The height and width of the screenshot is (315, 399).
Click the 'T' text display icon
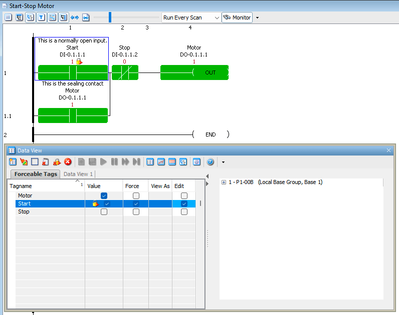pos(41,17)
